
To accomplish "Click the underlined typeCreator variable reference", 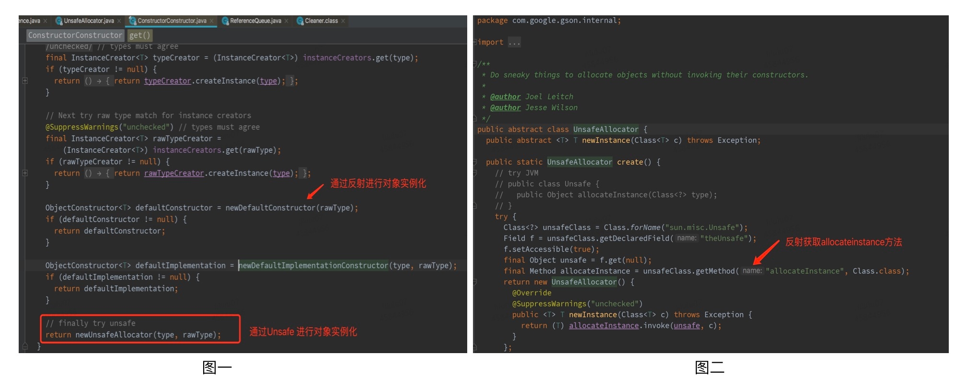I will click(167, 81).
